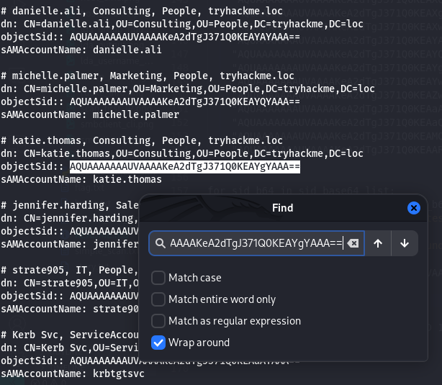This screenshot has height=385, width=442.
Task: Enable Match as regular expression
Action: (x=158, y=321)
